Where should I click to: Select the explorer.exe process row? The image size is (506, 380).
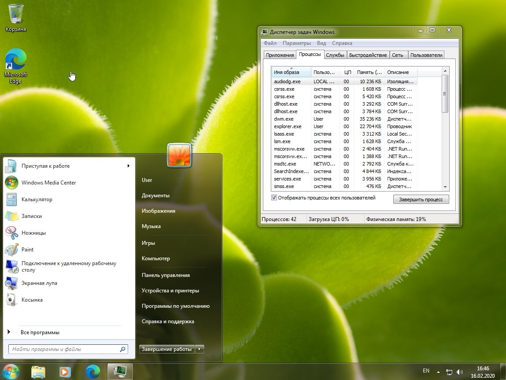(x=288, y=126)
